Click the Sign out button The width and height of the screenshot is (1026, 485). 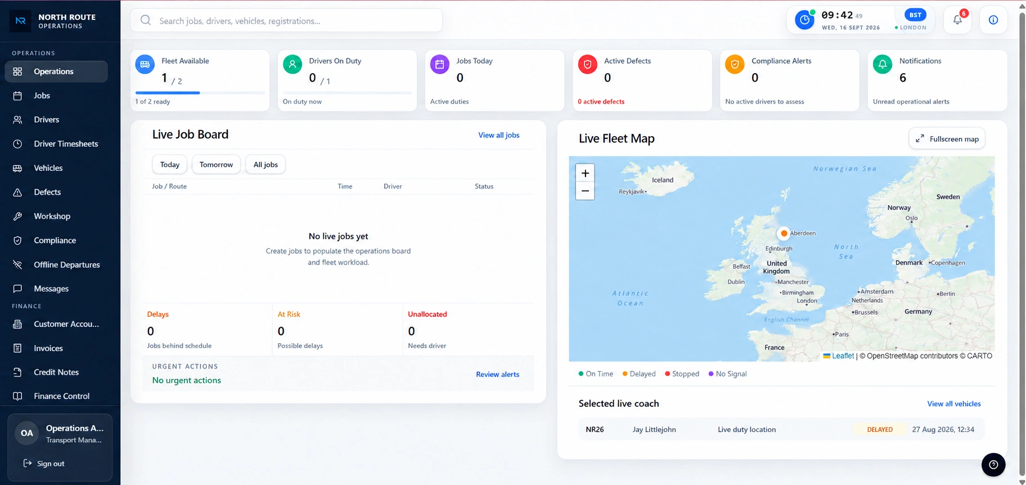point(44,464)
